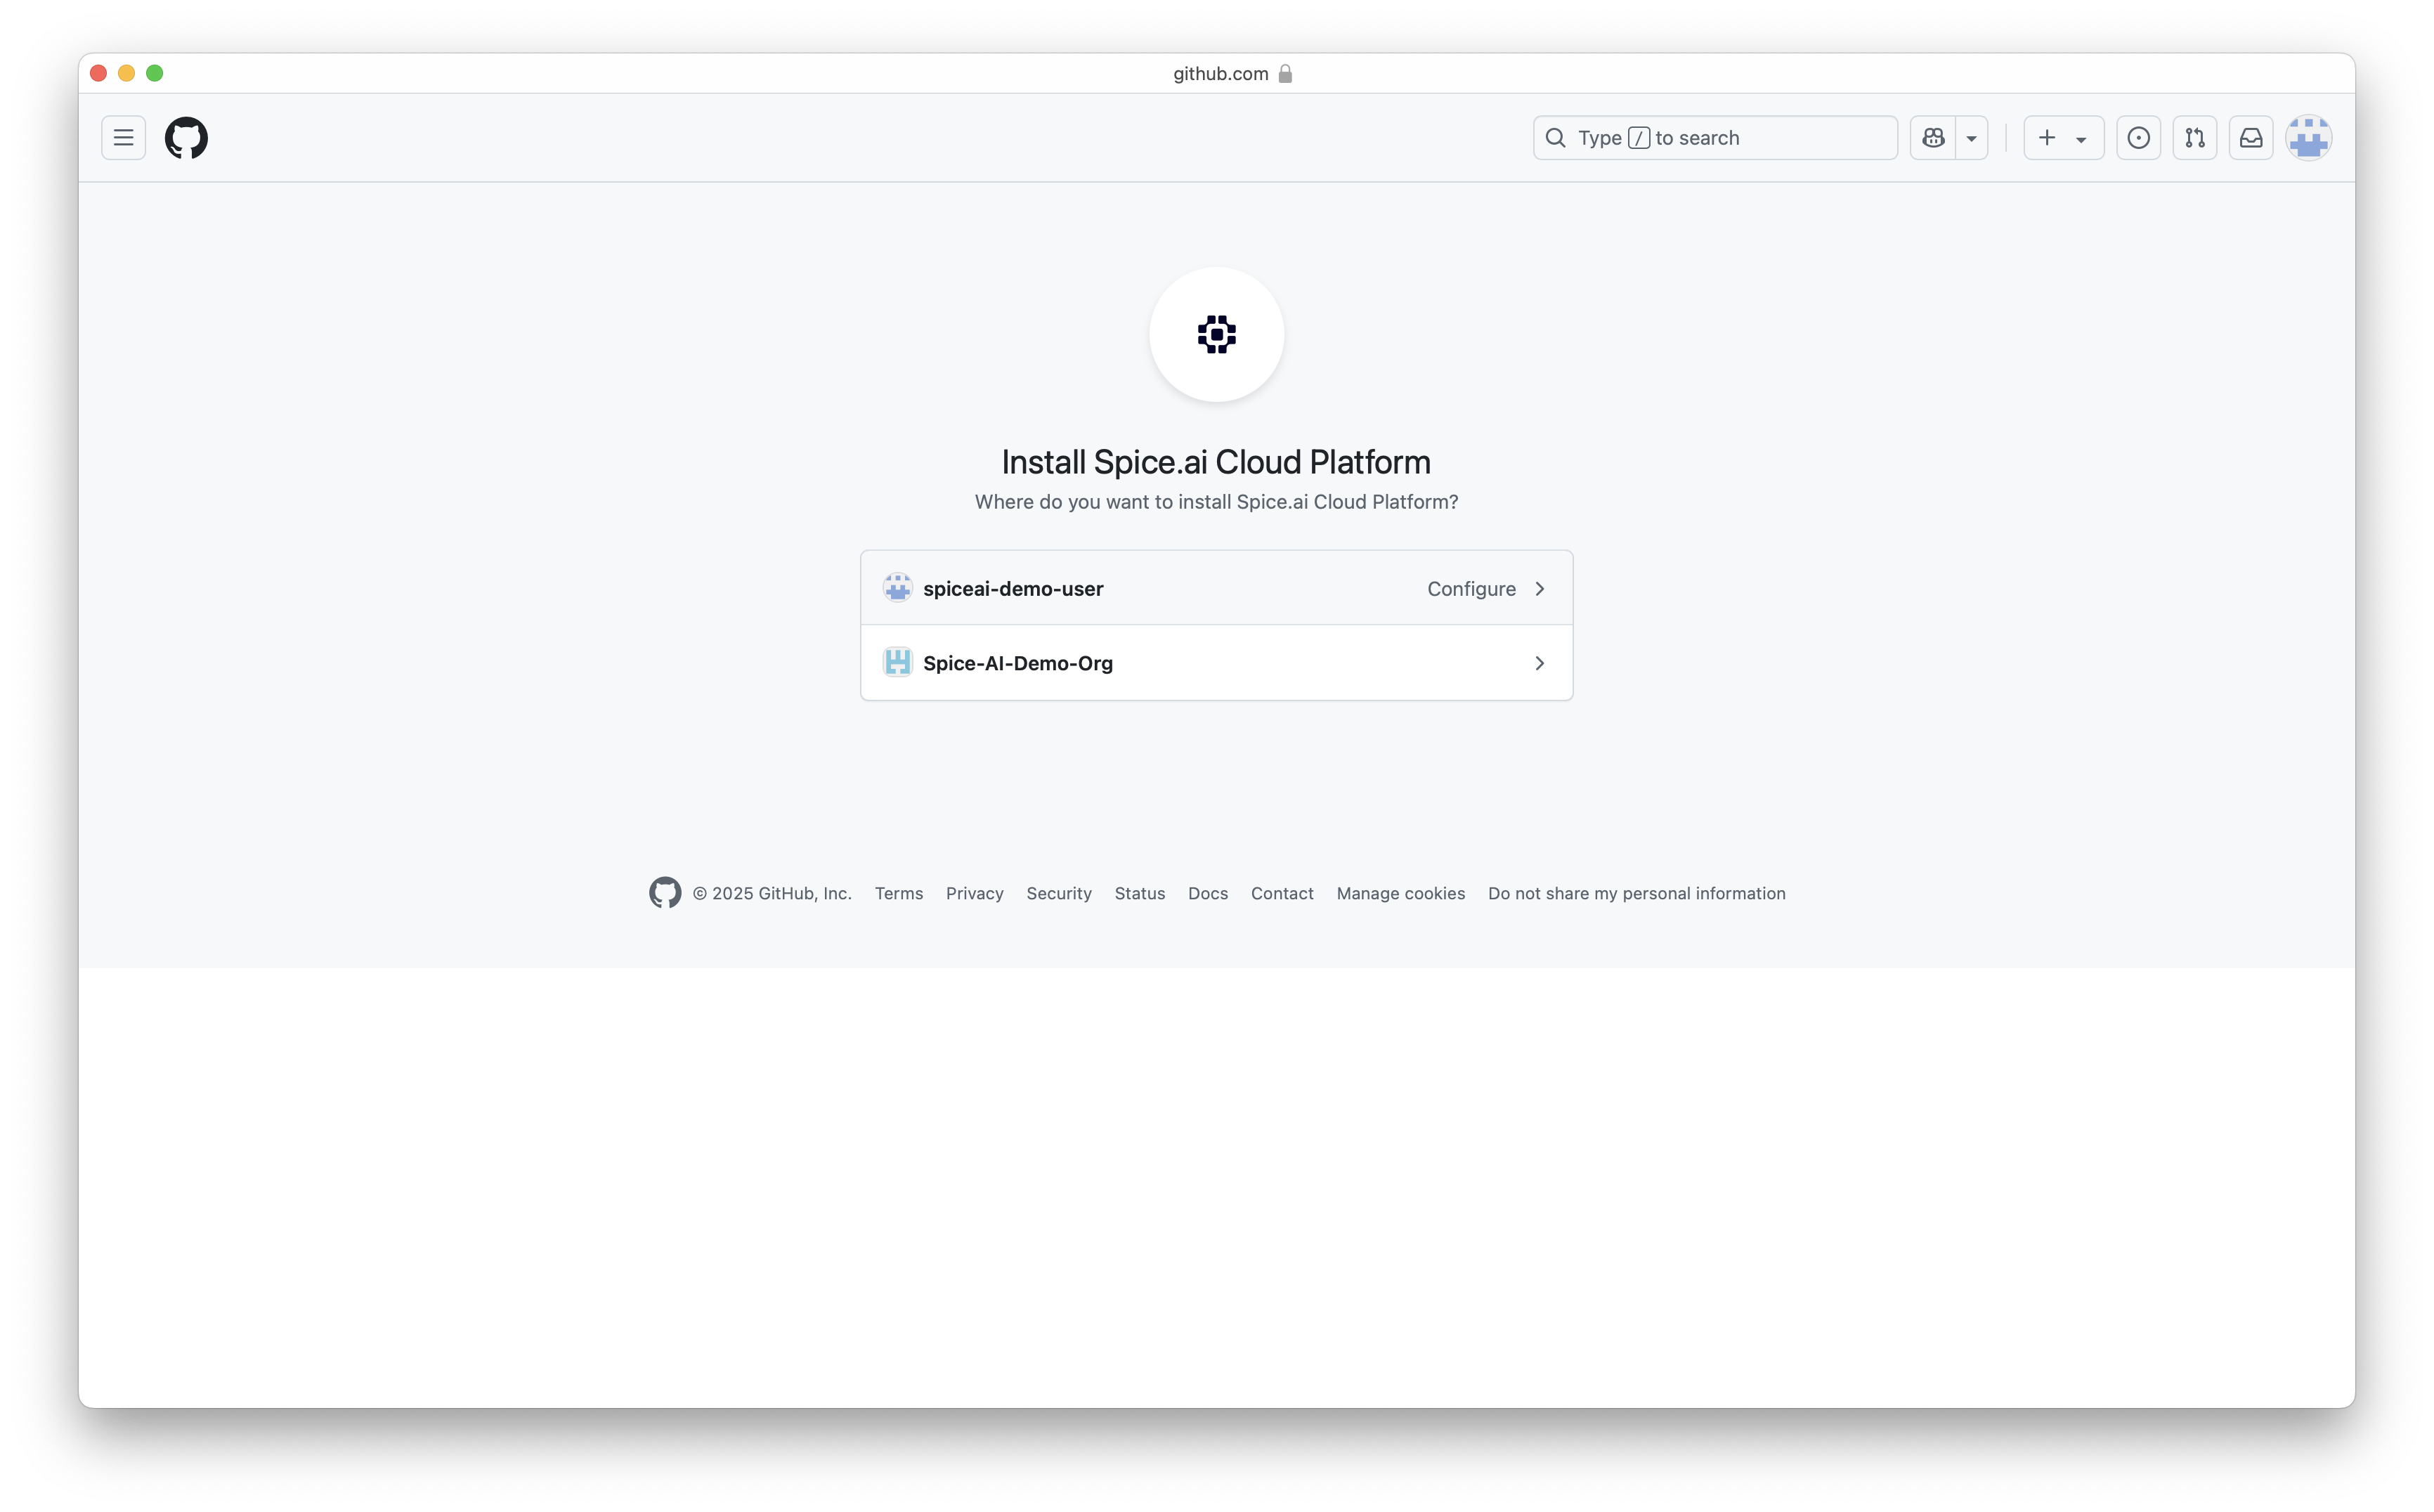Click Manage cookies in footer
This screenshot has height=1512, width=2434.
(x=1400, y=893)
